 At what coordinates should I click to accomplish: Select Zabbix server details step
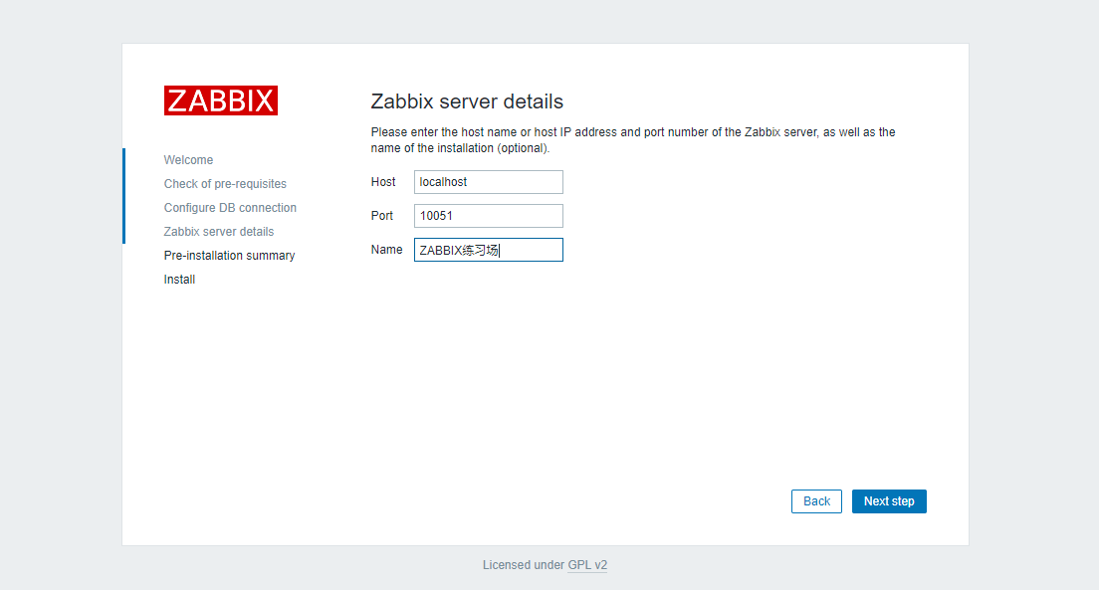click(x=219, y=231)
